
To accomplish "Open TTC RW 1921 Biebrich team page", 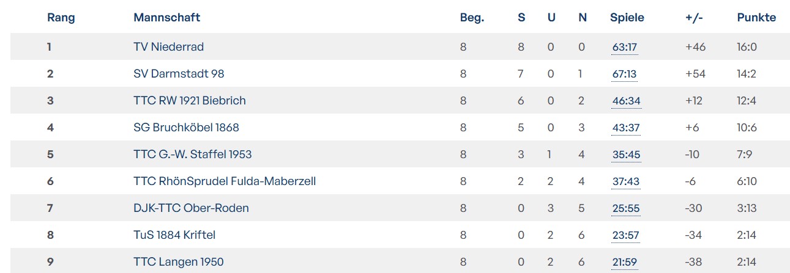I will click(189, 101).
